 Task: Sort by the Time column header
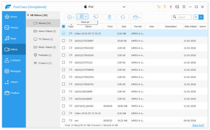[110, 26]
